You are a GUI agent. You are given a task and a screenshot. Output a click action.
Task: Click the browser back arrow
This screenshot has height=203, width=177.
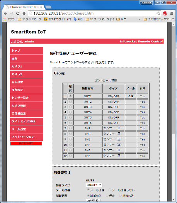[5, 14]
